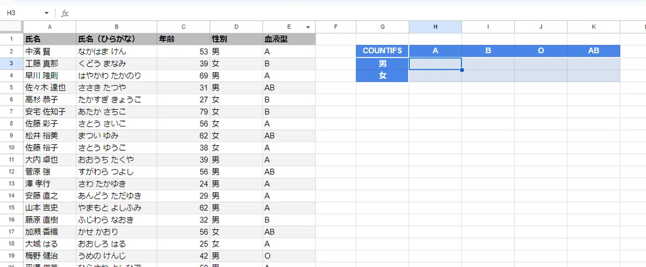The width and height of the screenshot is (646, 267).
Task: Select the blue AB header cell in column K
Action: (594, 51)
